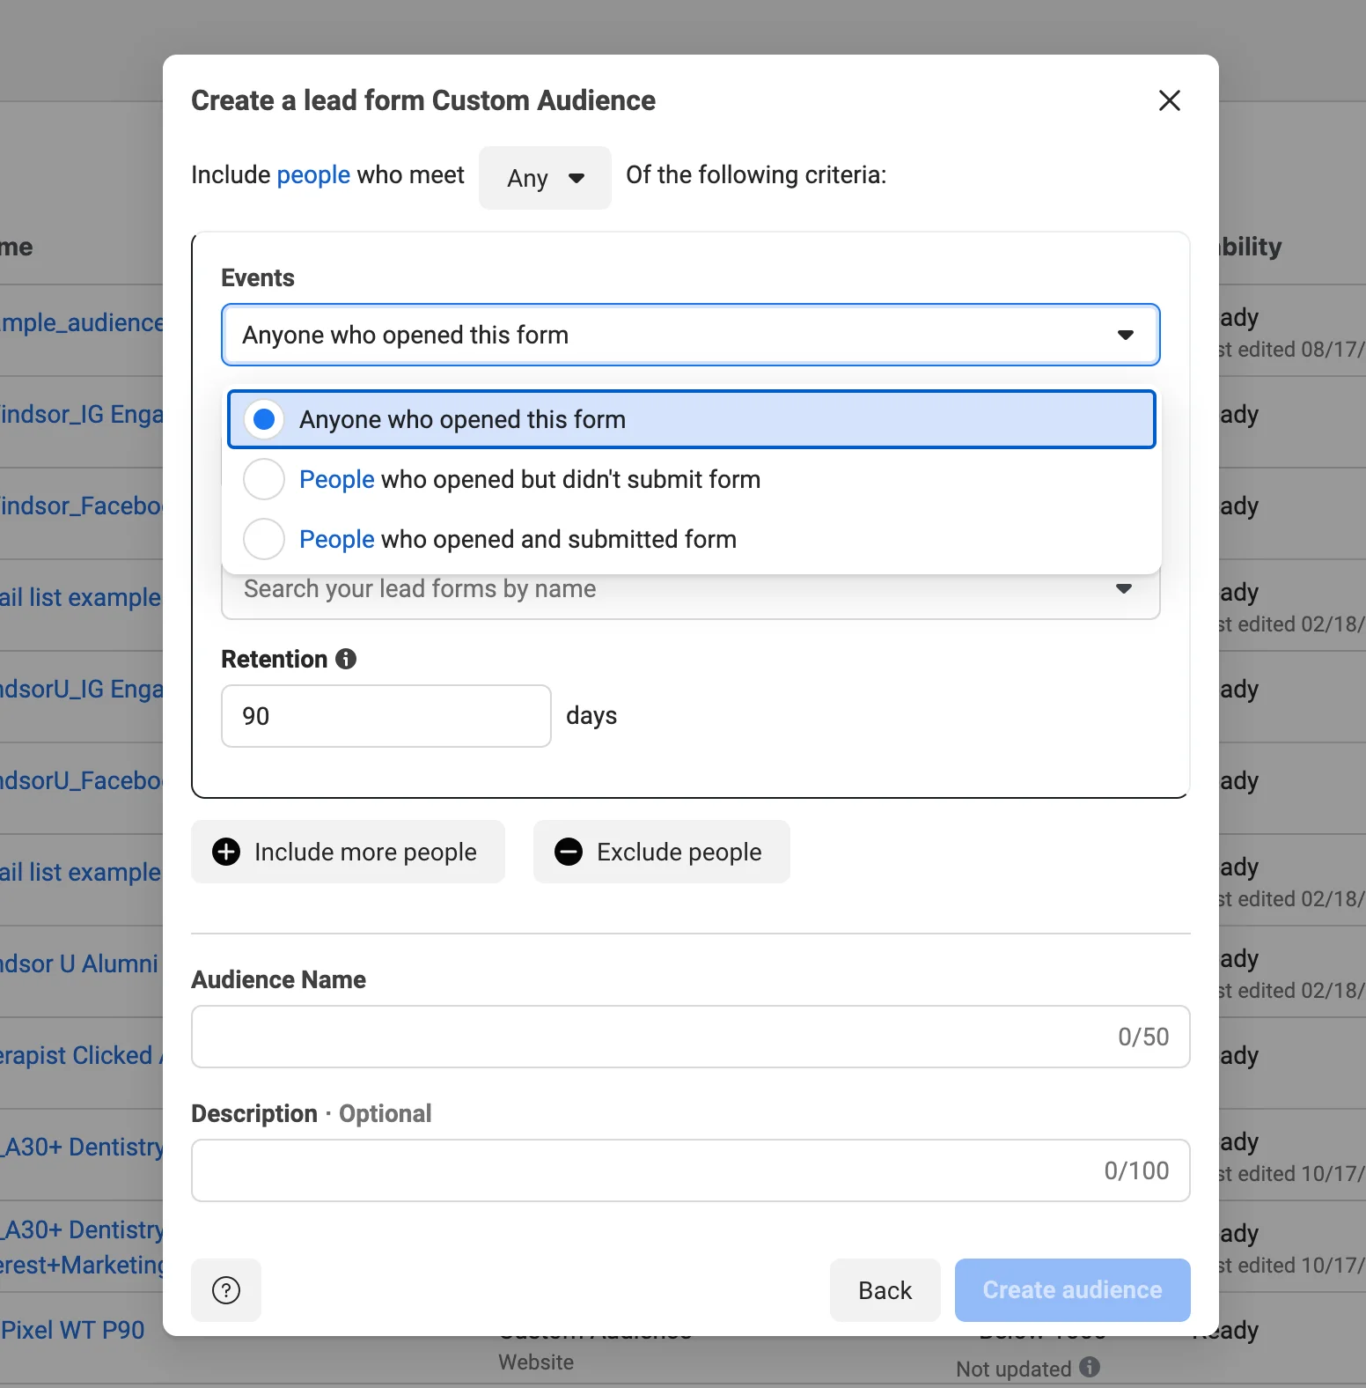The height and width of the screenshot is (1388, 1366).
Task: Select 'People who opened and submitted form' radio
Action: [x=264, y=539]
